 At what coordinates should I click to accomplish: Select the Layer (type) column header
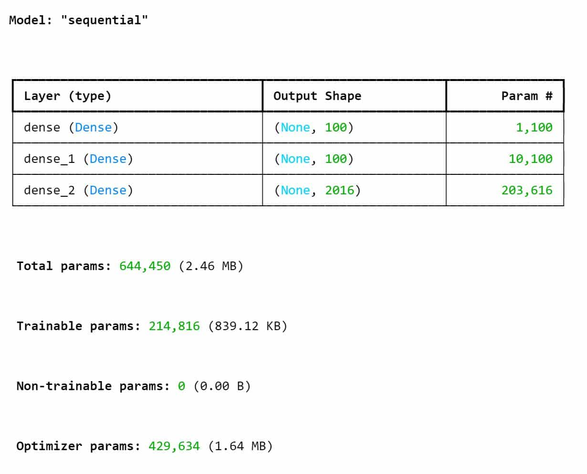click(67, 96)
